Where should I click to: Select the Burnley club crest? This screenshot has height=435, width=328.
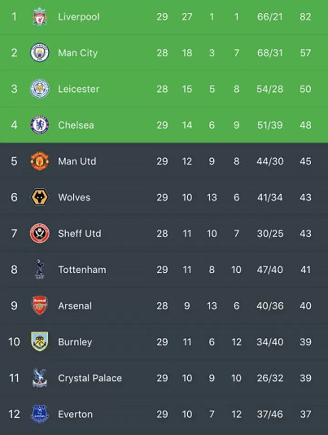coord(40,342)
